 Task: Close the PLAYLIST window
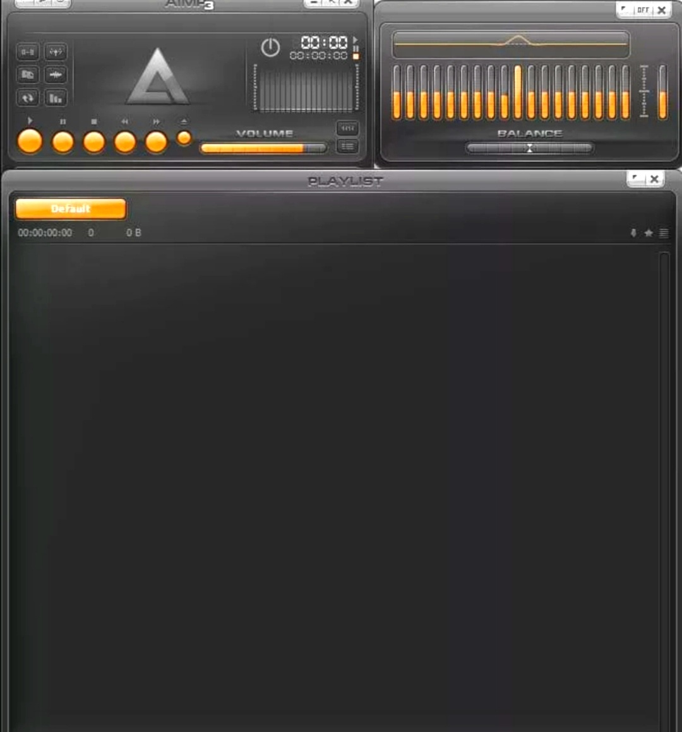(x=654, y=179)
